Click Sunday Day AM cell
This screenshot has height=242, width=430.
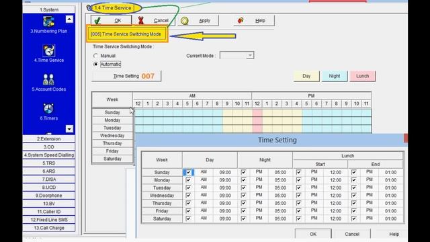(x=204, y=172)
